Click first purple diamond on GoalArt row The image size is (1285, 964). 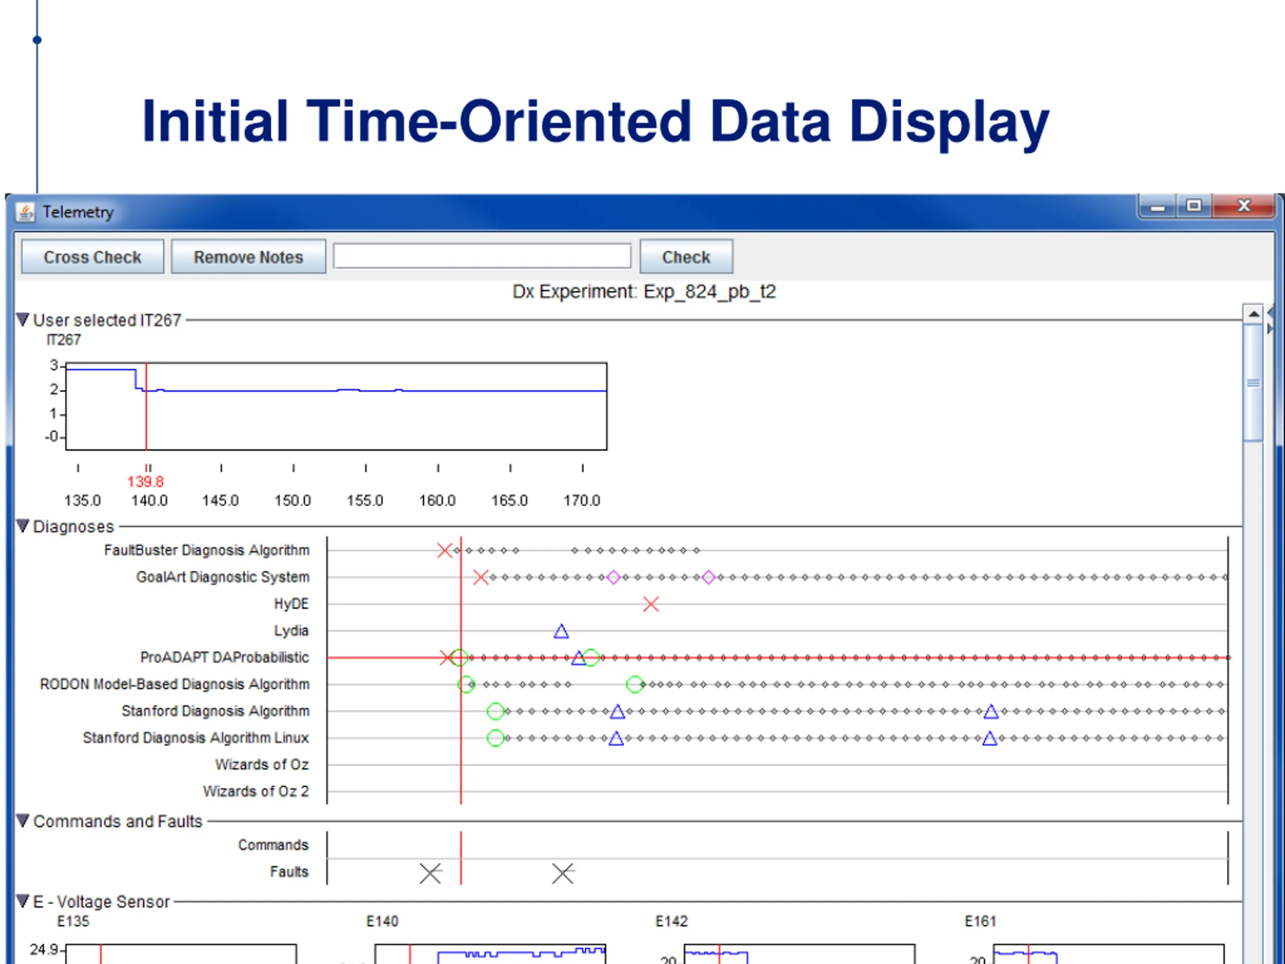tap(613, 577)
